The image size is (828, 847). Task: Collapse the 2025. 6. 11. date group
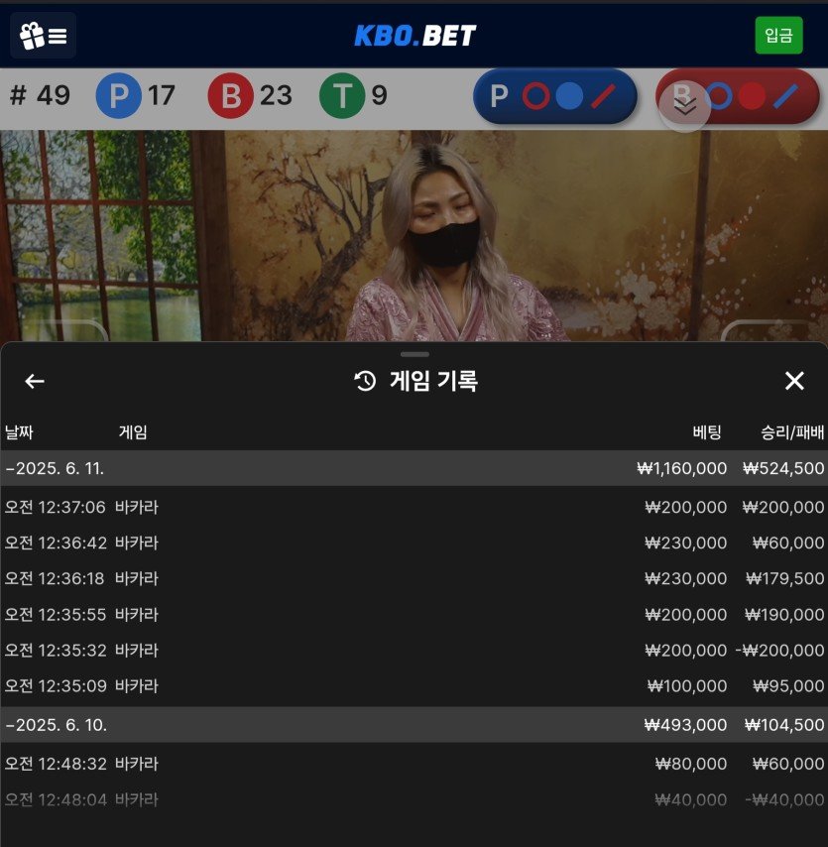pyautogui.click(x=56, y=468)
